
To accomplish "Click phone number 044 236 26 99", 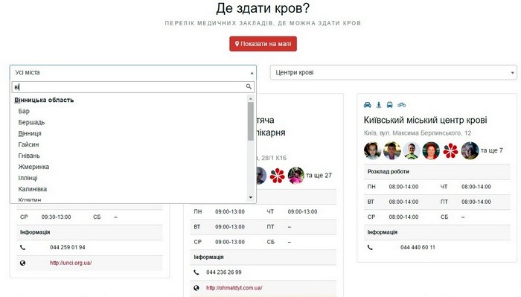I will 224,272.
